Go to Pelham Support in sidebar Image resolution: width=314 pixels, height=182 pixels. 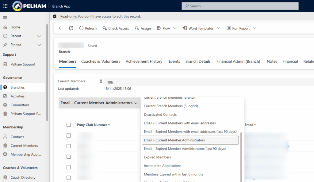(x=23, y=64)
